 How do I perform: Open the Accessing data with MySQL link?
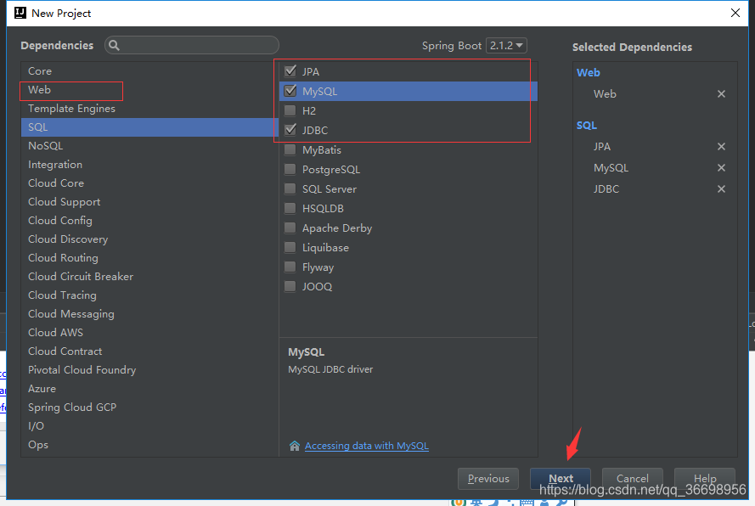point(366,446)
